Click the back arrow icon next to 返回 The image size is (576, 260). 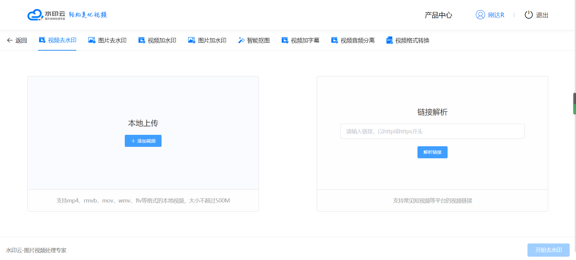pos(10,40)
